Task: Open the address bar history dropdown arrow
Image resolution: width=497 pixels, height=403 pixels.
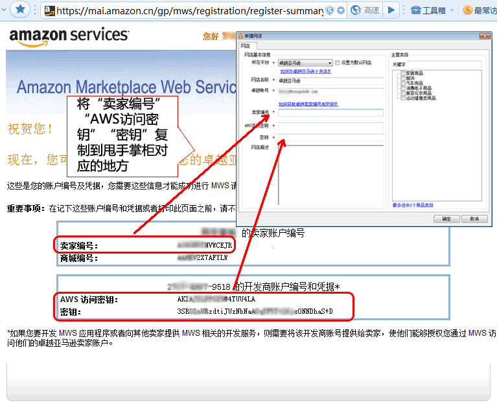Action: tap(341, 10)
